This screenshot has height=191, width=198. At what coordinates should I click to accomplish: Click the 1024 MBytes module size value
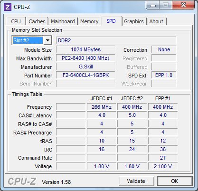(85, 49)
